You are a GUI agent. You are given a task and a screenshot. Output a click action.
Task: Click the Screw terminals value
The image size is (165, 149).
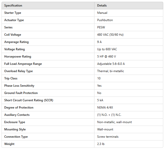point(108,137)
